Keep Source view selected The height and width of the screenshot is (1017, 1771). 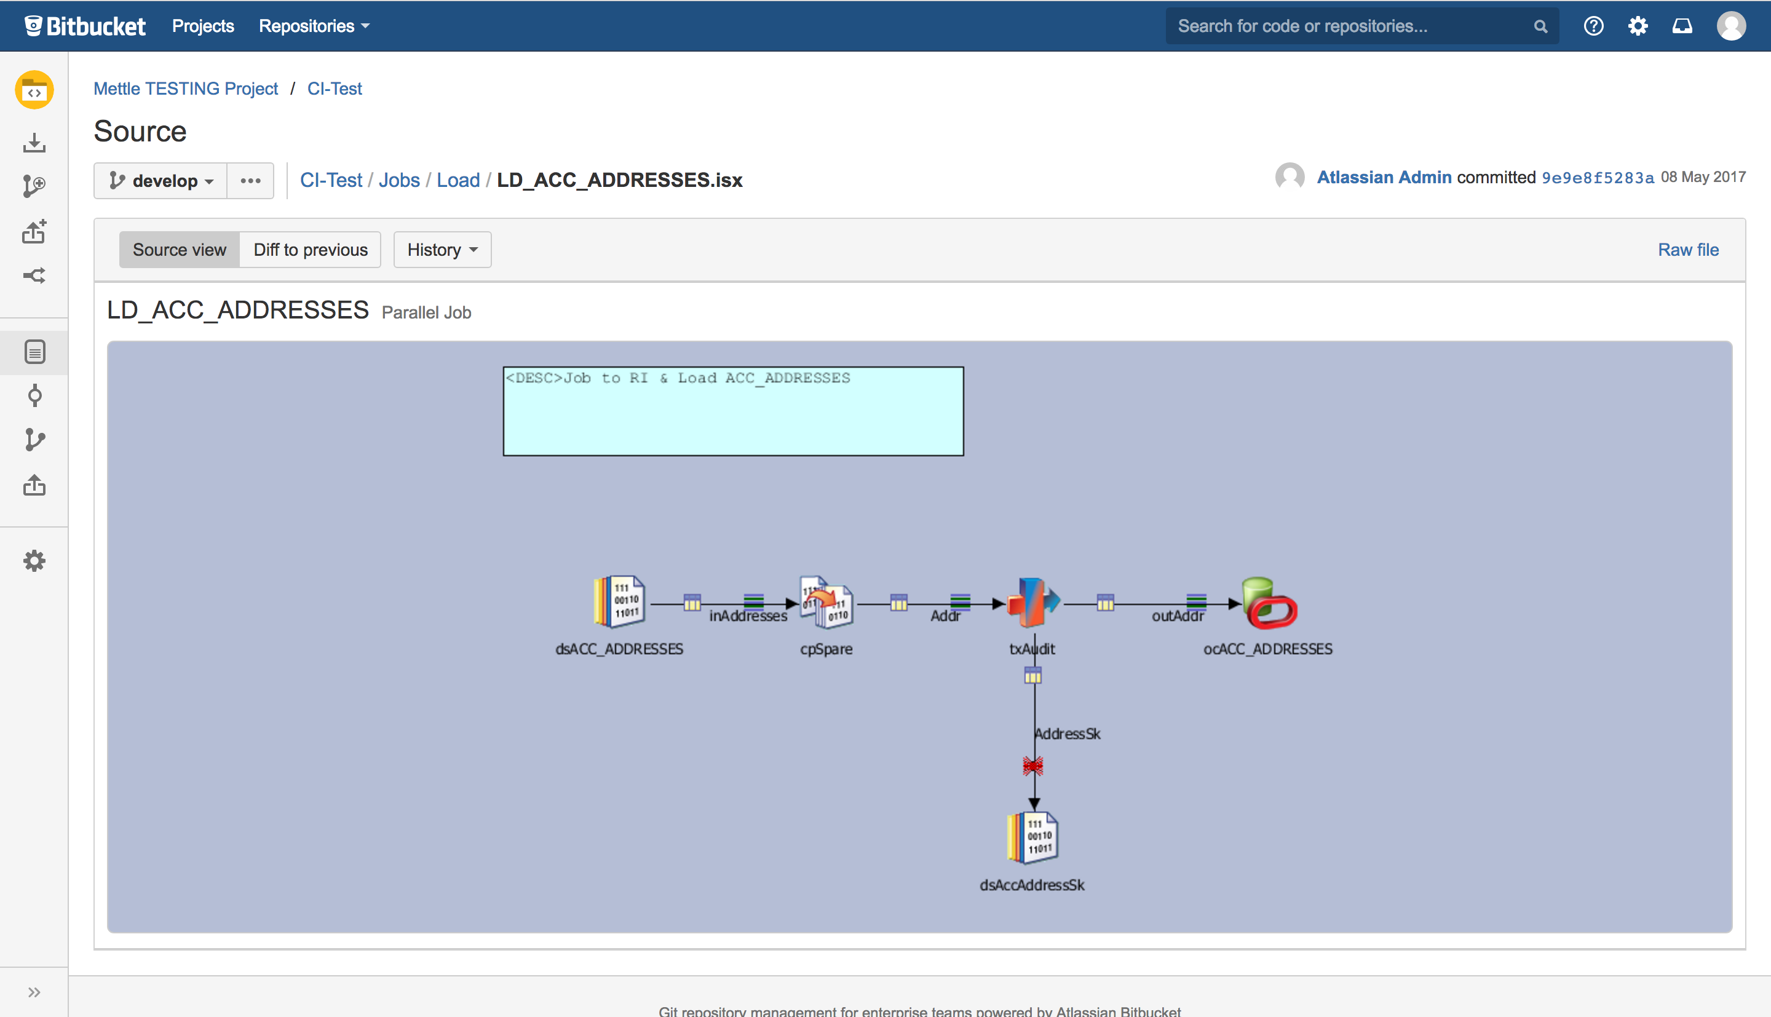pos(180,250)
